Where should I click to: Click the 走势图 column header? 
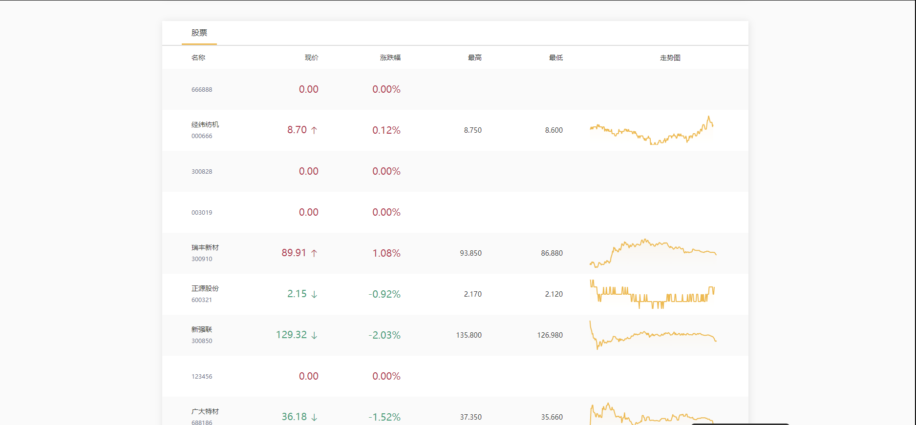[x=670, y=58]
